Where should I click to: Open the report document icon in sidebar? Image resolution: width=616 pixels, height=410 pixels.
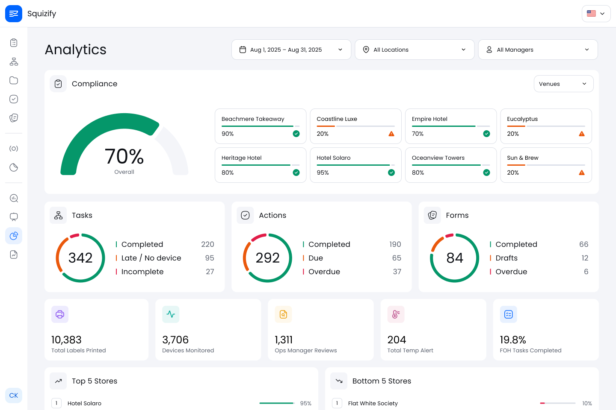click(14, 255)
